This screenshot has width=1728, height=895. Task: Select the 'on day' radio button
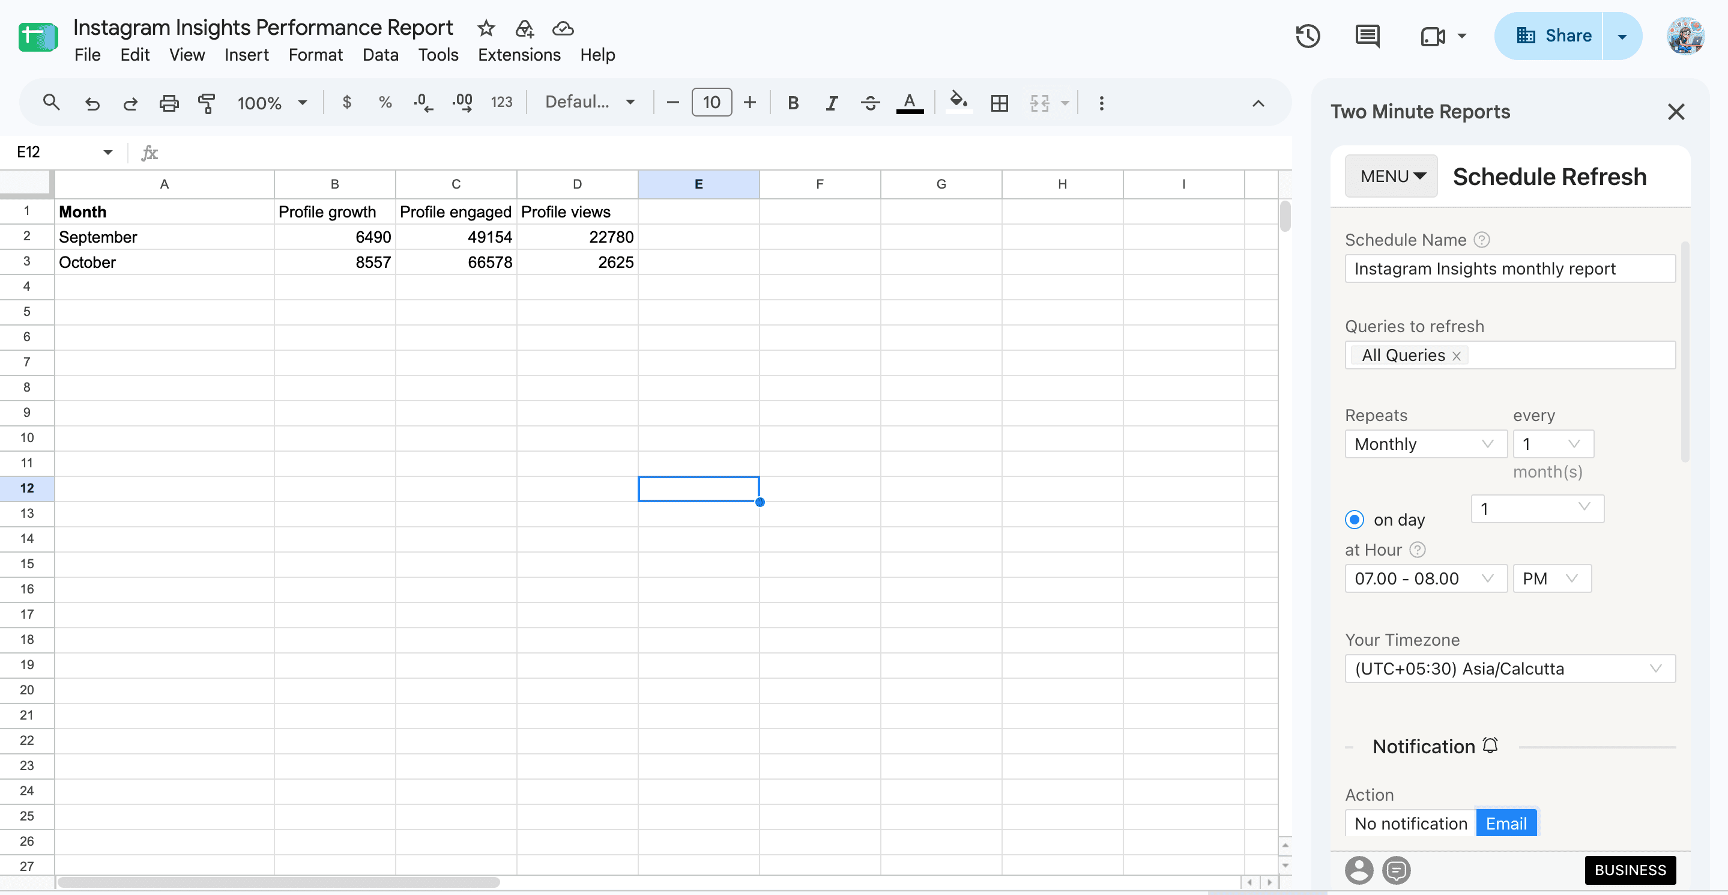(1355, 520)
